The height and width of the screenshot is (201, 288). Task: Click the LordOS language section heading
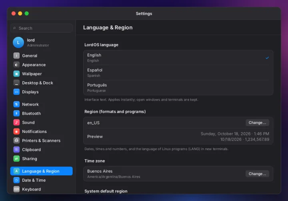point(101,45)
